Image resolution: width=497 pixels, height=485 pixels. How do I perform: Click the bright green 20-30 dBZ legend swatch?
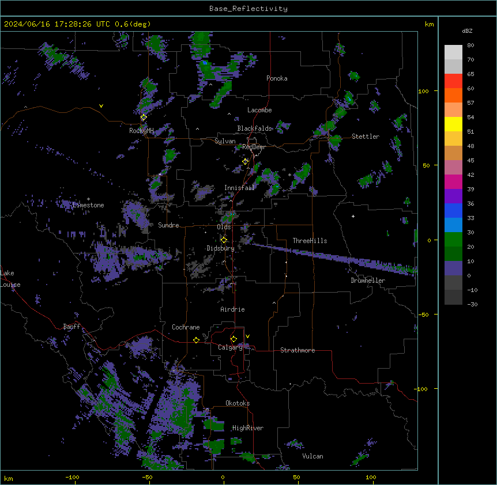tap(453, 240)
